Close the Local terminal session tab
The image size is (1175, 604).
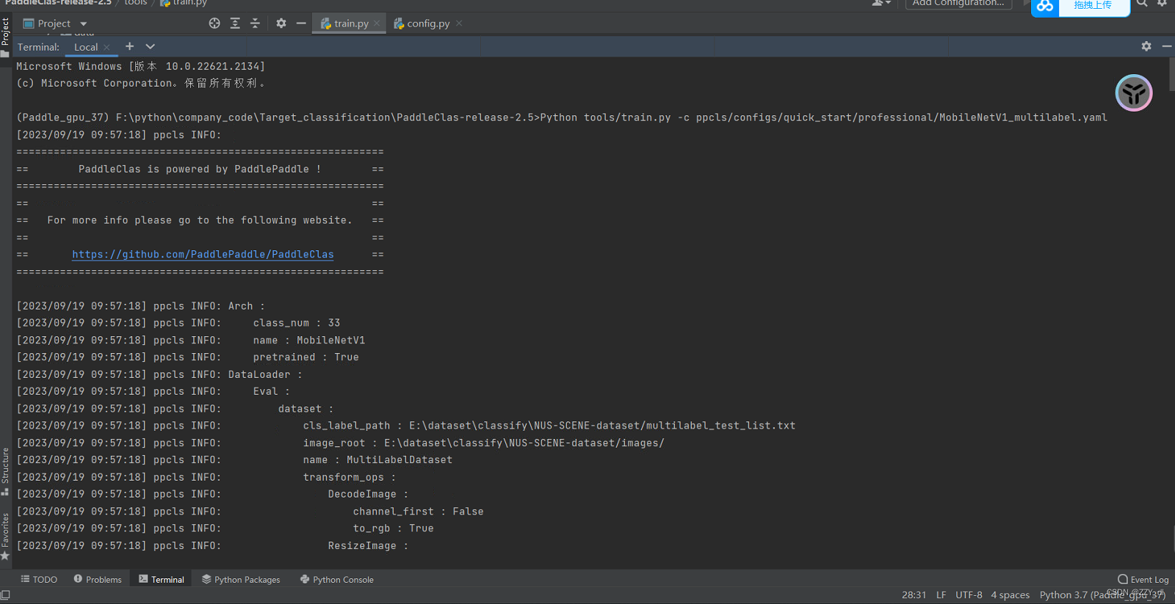coord(107,48)
